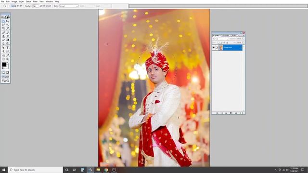This screenshot has height=173, width=308.
Task: Choose Subtract from Selection mode
Action: tap(18, 6)
